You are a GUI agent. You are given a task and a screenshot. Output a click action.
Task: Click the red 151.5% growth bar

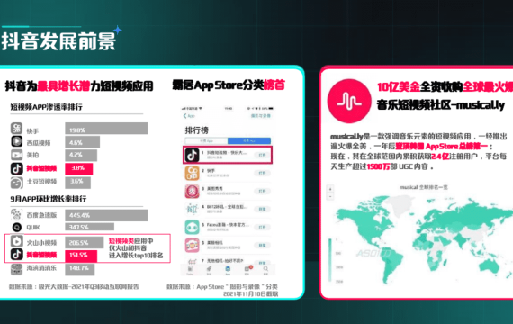[81, 256]
